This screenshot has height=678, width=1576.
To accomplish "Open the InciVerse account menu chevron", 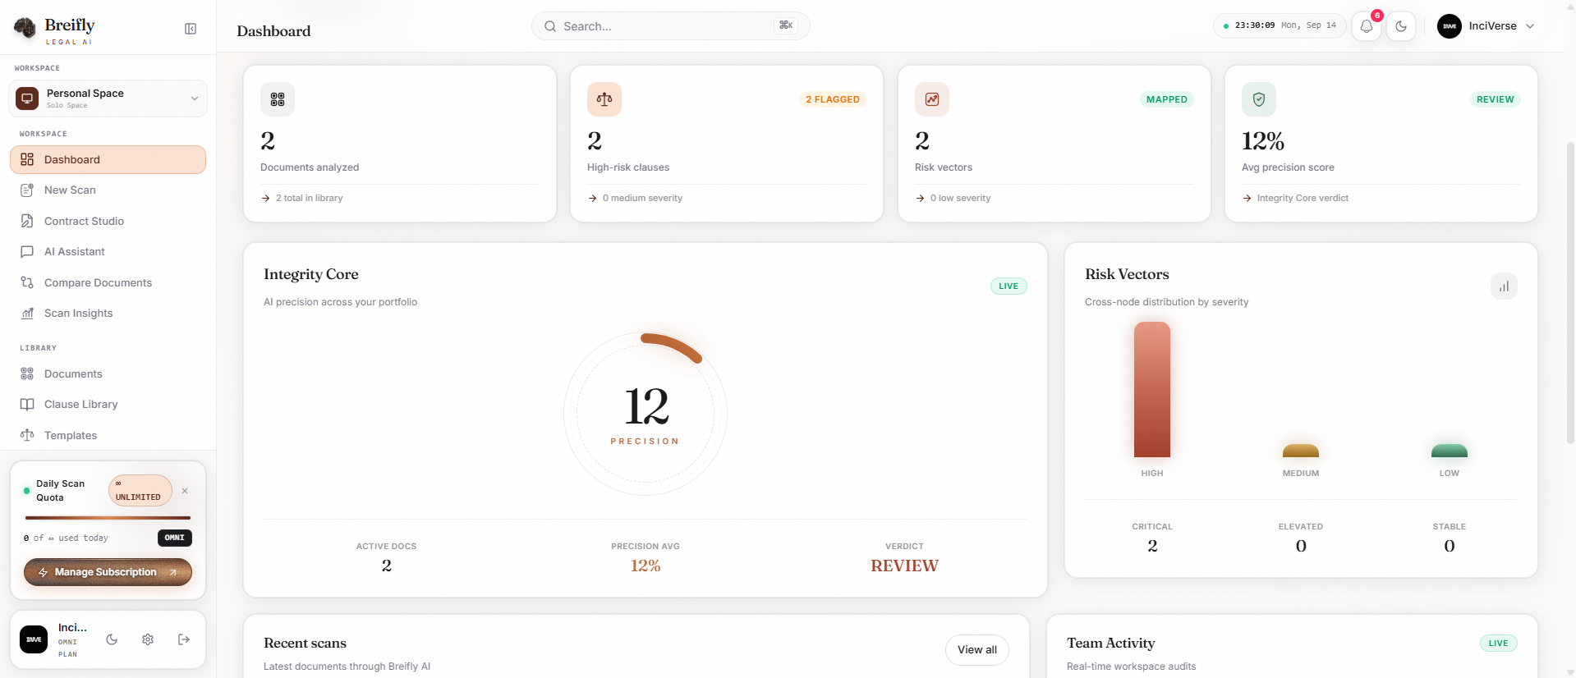I will tap(1530, 26).
